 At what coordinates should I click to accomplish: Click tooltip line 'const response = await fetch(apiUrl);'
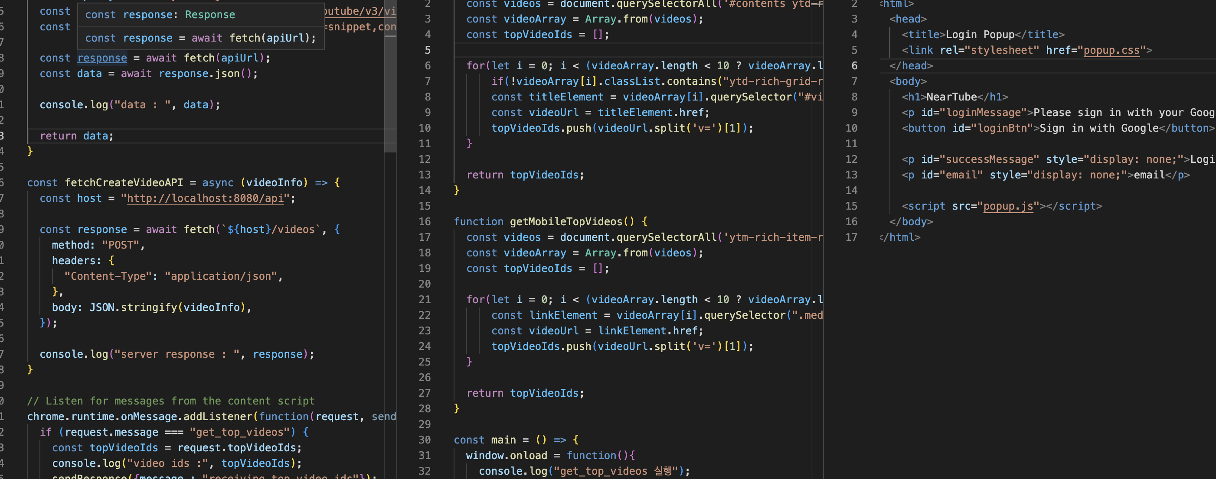pyautogui.click(x=200, y=38)
